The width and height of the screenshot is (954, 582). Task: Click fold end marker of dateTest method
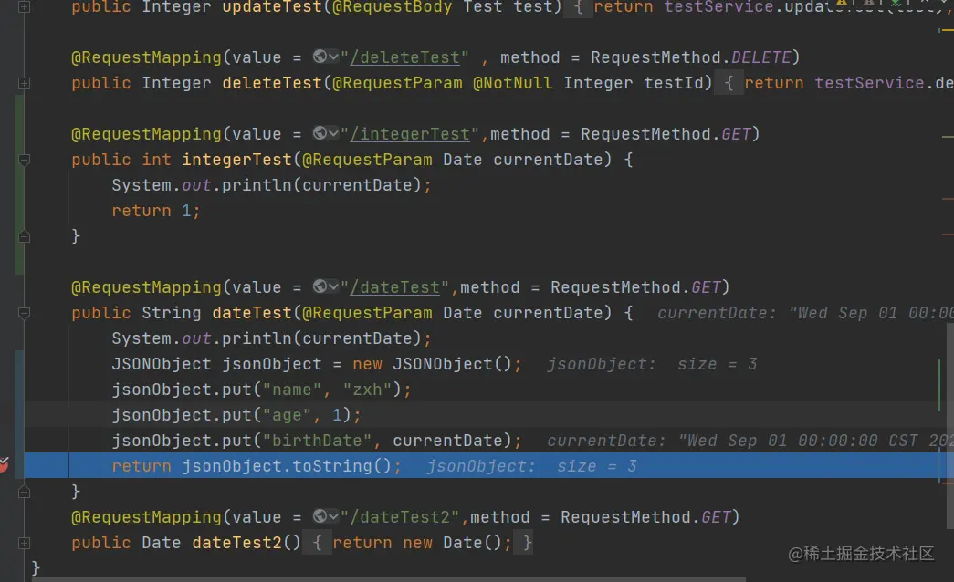pyautogui.click(x=25, y=492)
